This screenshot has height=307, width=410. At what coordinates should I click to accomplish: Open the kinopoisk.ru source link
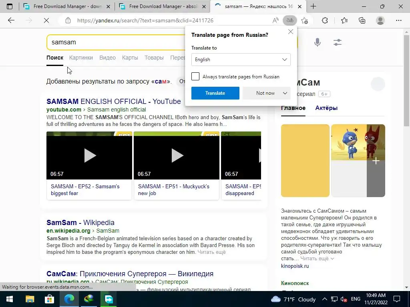click(295, 266)
